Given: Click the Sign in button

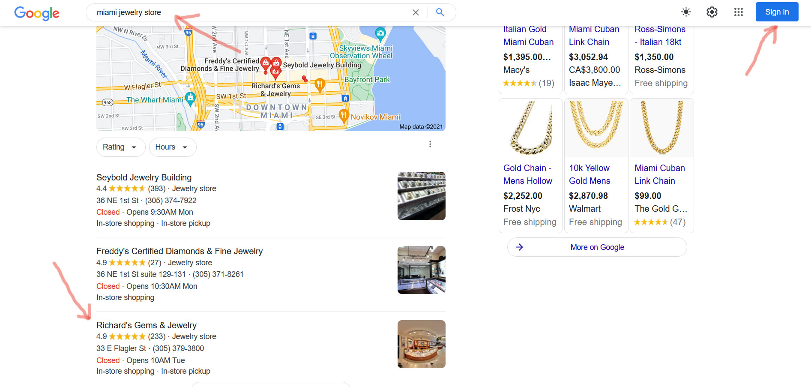Looking at the screenshot, I should click(777, 12).
